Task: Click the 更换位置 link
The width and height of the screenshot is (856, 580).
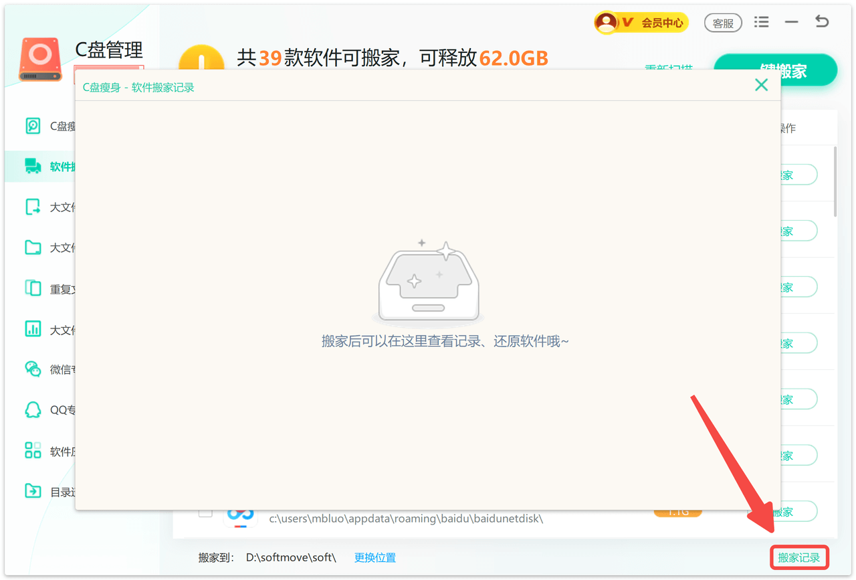Action: tap(374, 557)
